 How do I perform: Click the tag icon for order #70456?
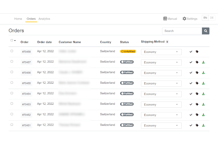(197, 73)
